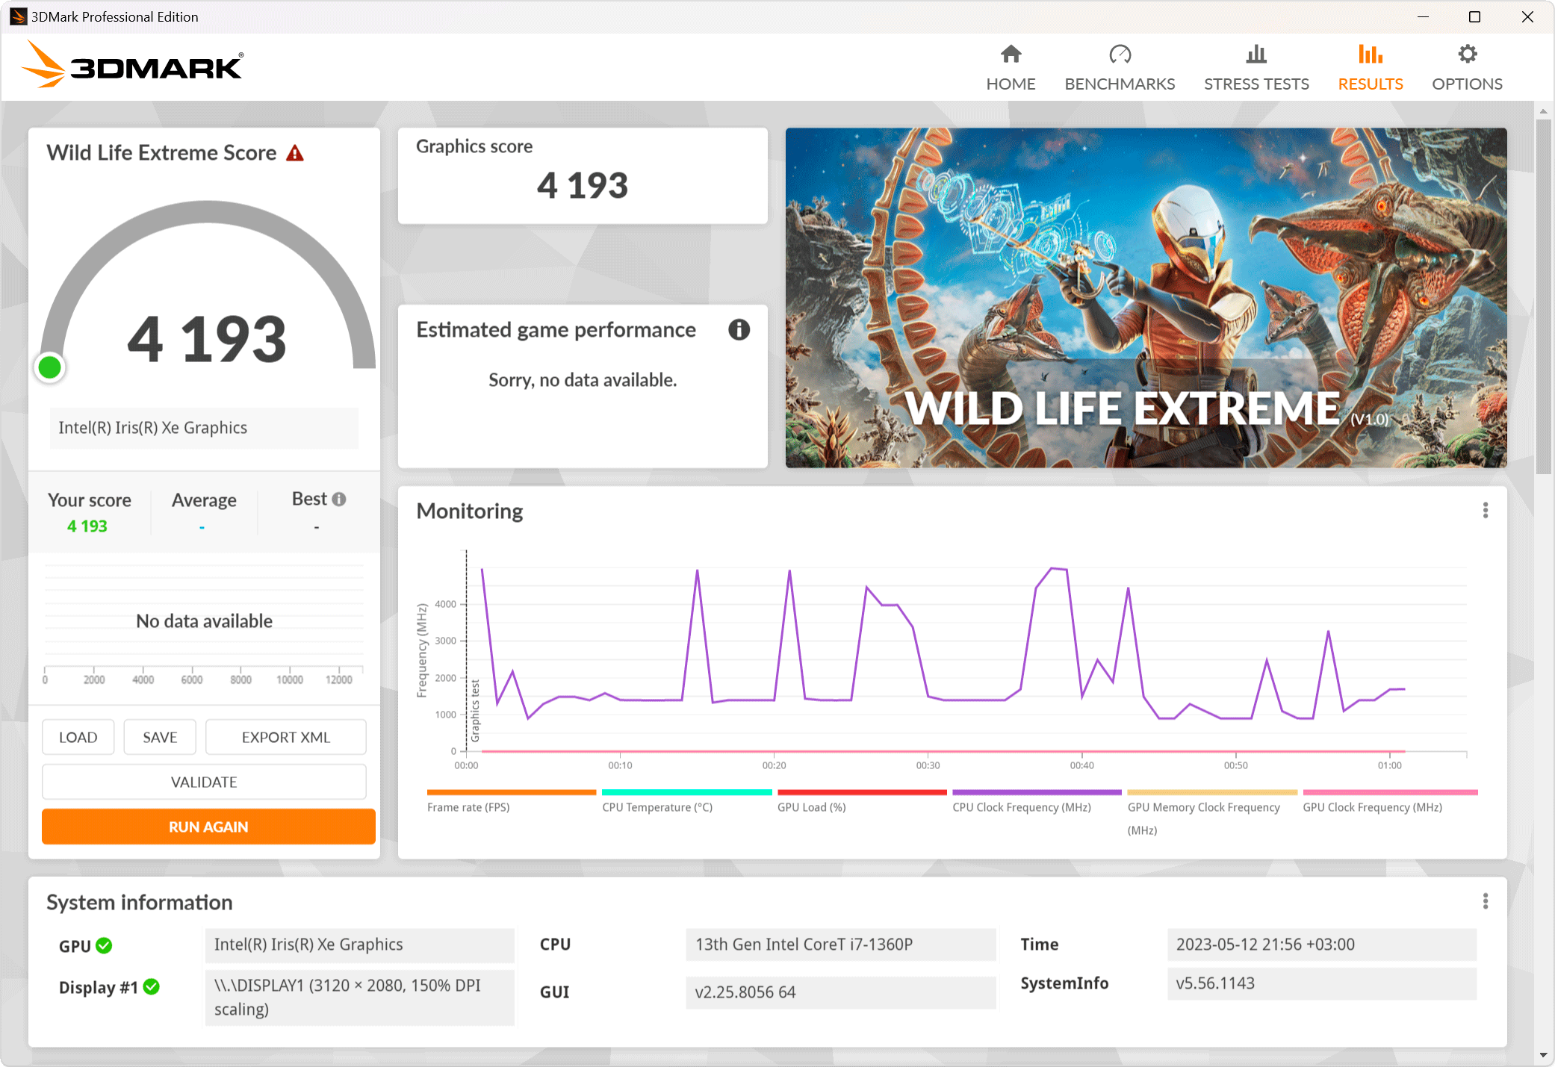Click the red warning triangle beside score
1555x1067 pixels.
295,154
